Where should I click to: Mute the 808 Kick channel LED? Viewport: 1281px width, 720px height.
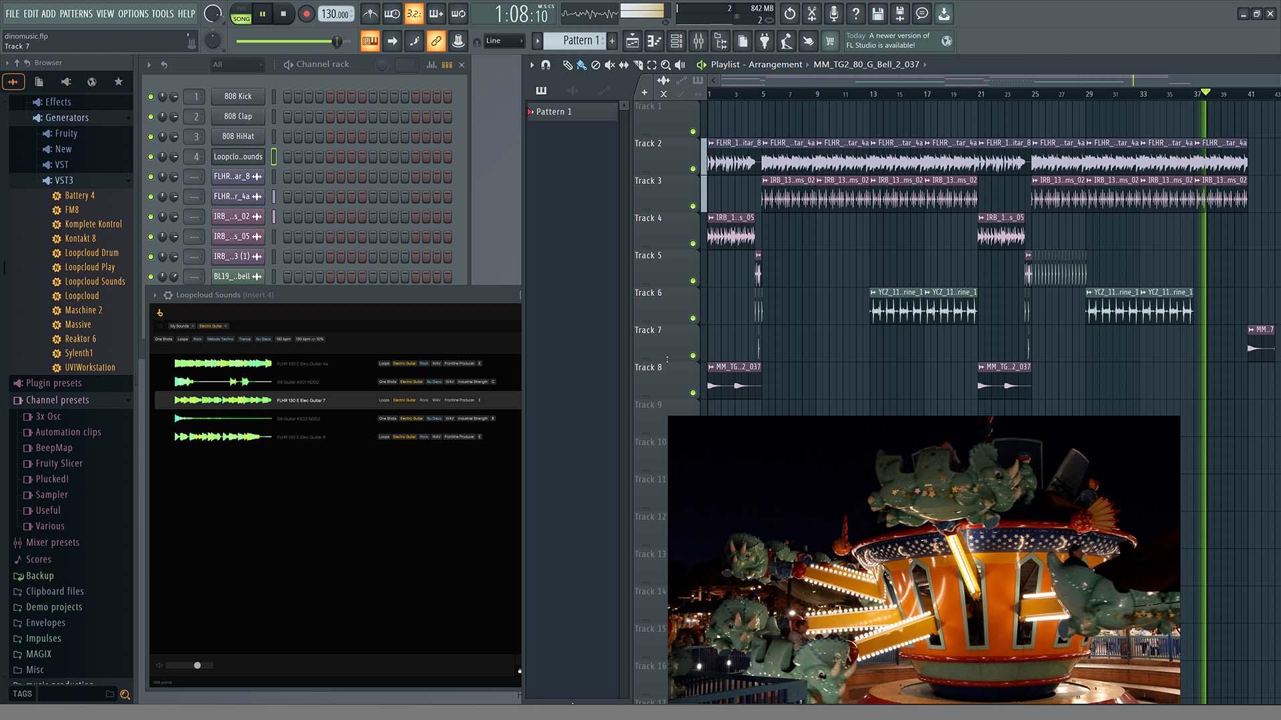(151, 97)
